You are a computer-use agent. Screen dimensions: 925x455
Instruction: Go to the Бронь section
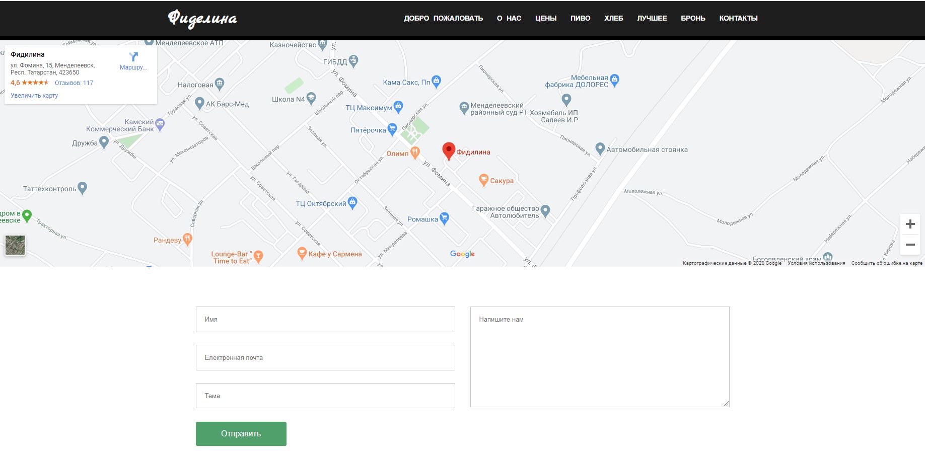pos(693,18)
